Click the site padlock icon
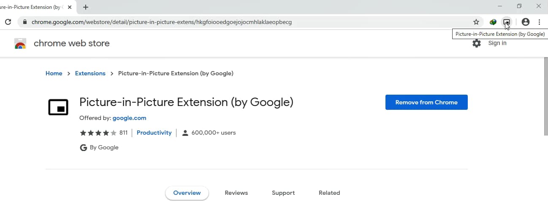This screenshot has height=207, width=548. (25, 22)
